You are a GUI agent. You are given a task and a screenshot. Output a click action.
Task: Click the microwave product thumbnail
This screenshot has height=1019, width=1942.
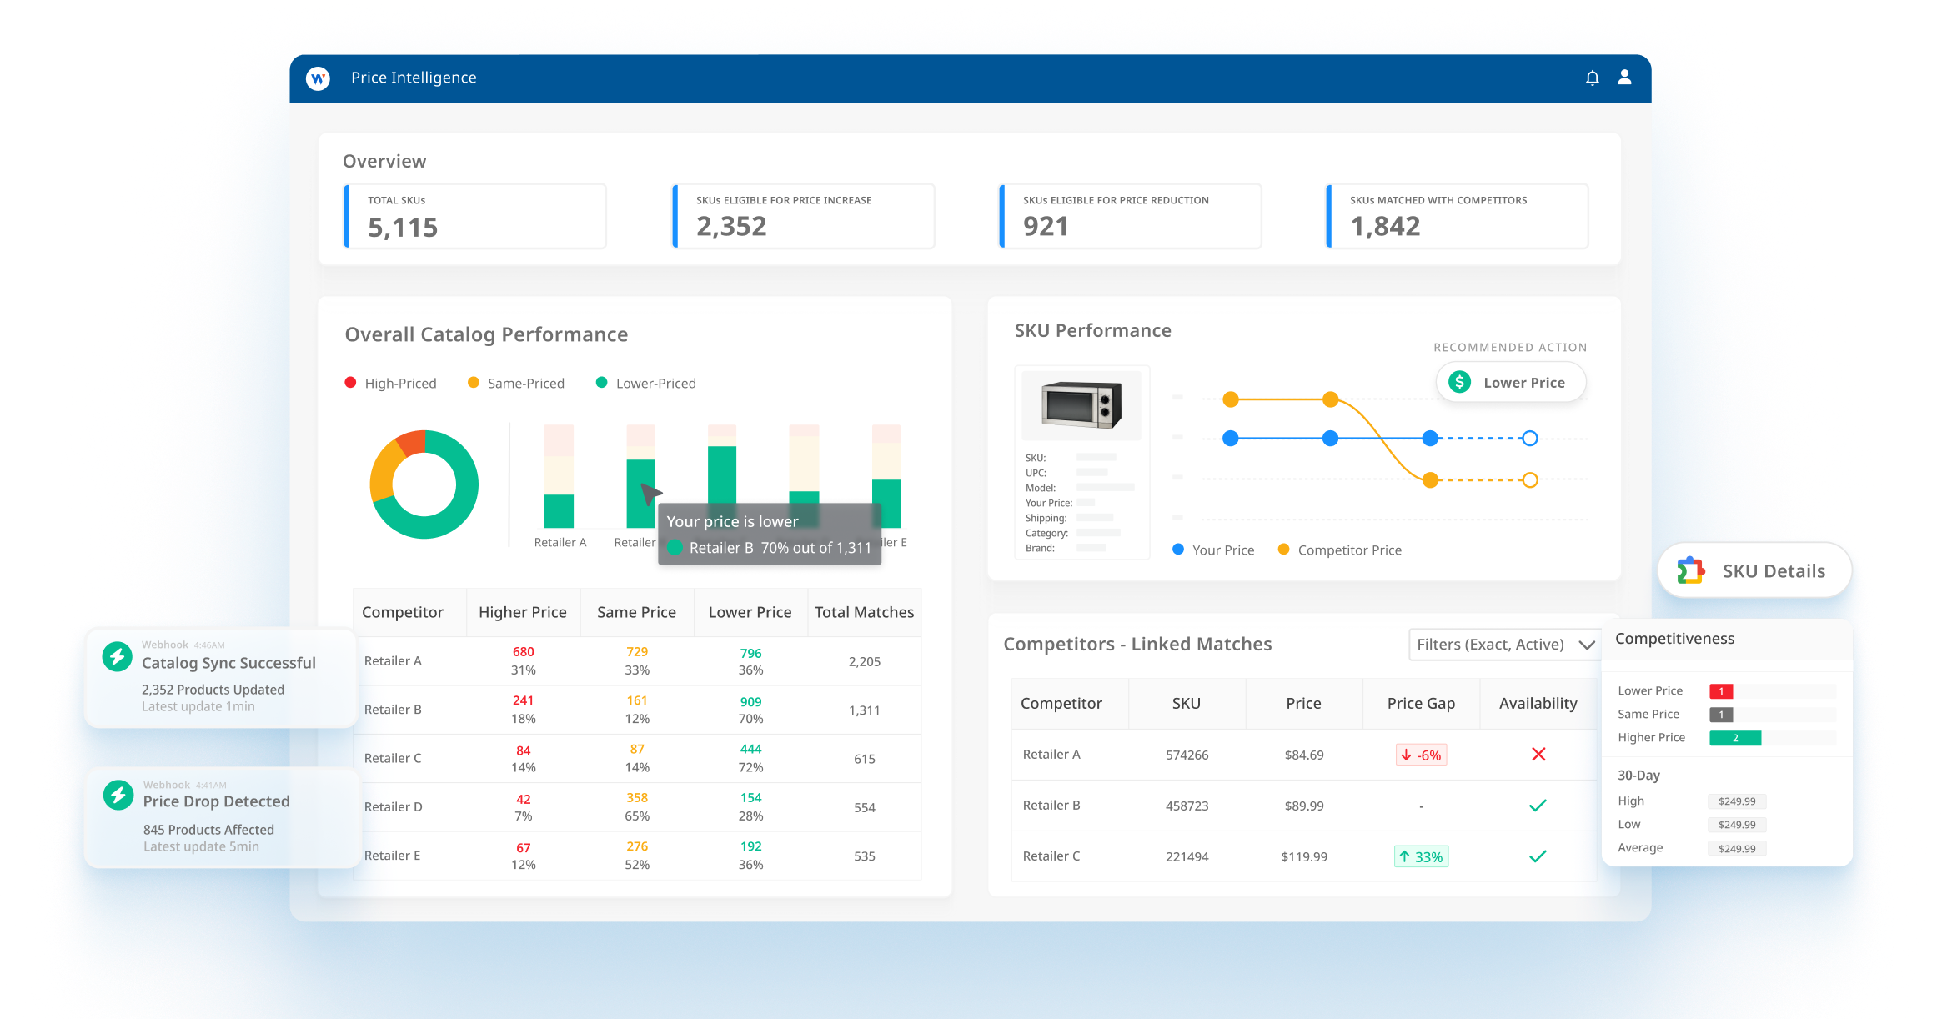coord(1081,406)
